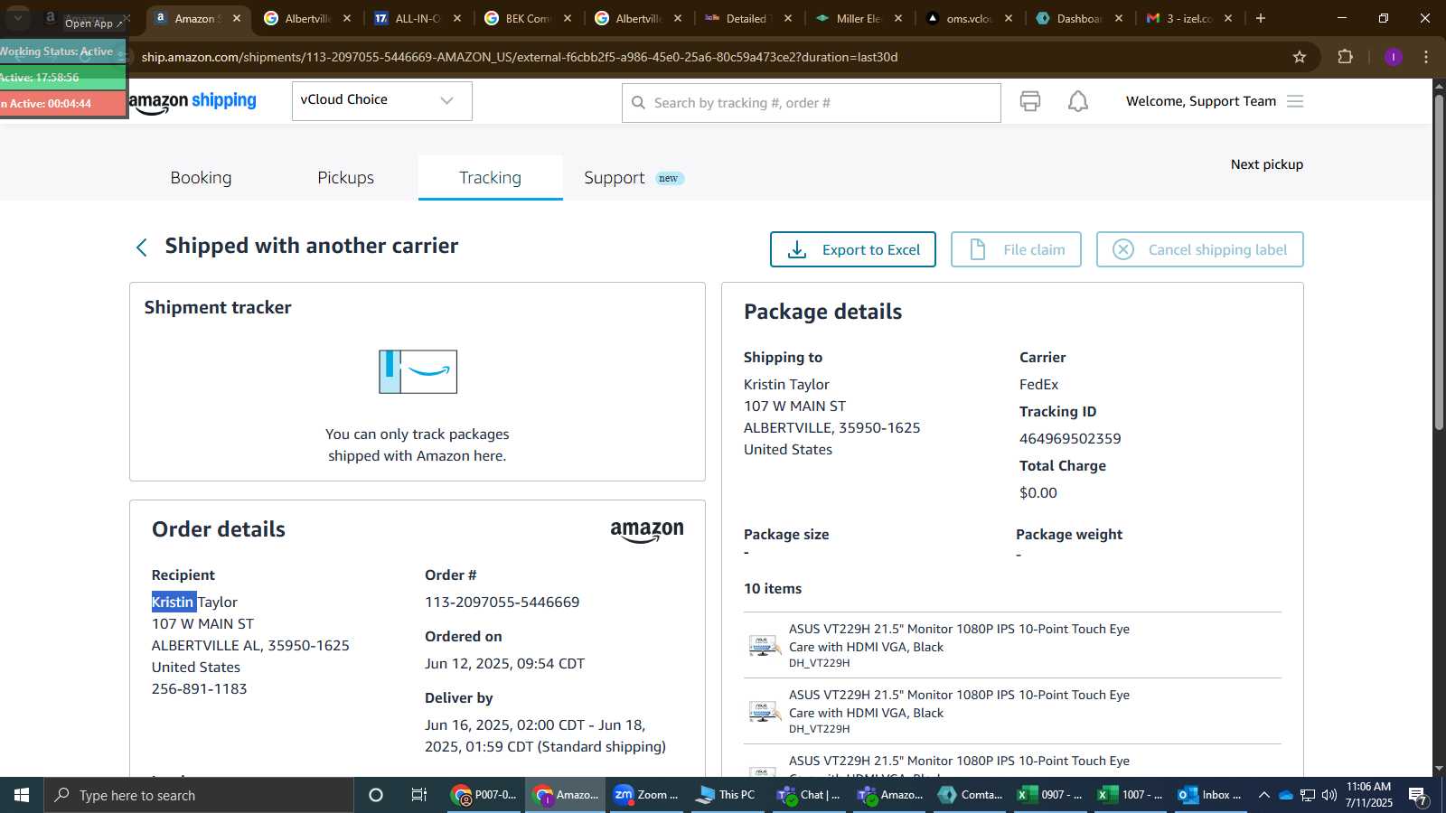1446x813 pixels.
Task: Open the browser extensions puzzle icon
Action: [x=1345, y=57]
